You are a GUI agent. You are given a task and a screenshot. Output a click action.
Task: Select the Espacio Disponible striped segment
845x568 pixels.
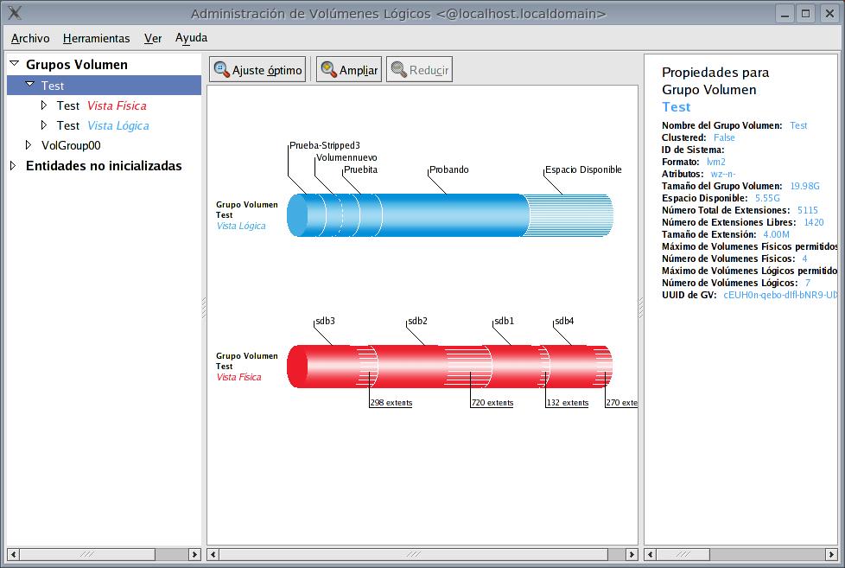tap(570, 215)
